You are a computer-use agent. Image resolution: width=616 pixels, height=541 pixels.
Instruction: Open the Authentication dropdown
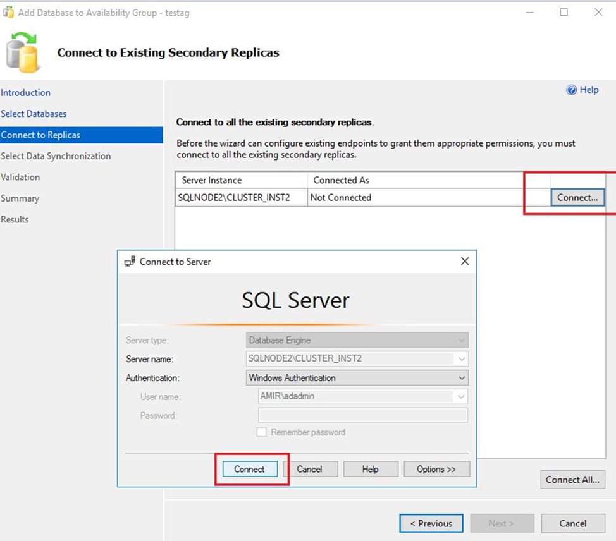pos(461,377)
